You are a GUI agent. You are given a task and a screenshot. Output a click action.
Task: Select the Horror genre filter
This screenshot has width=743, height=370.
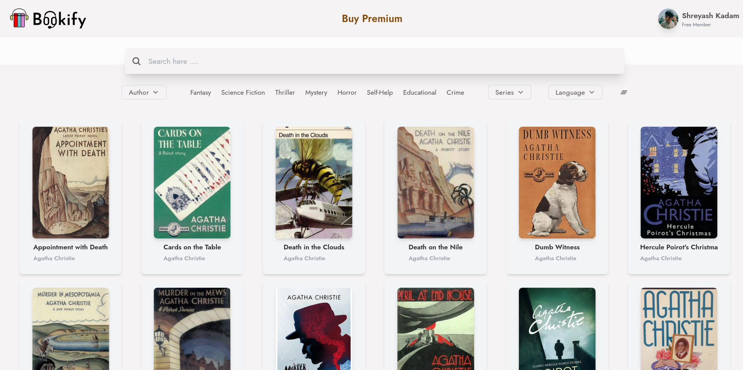pos(347,92)
